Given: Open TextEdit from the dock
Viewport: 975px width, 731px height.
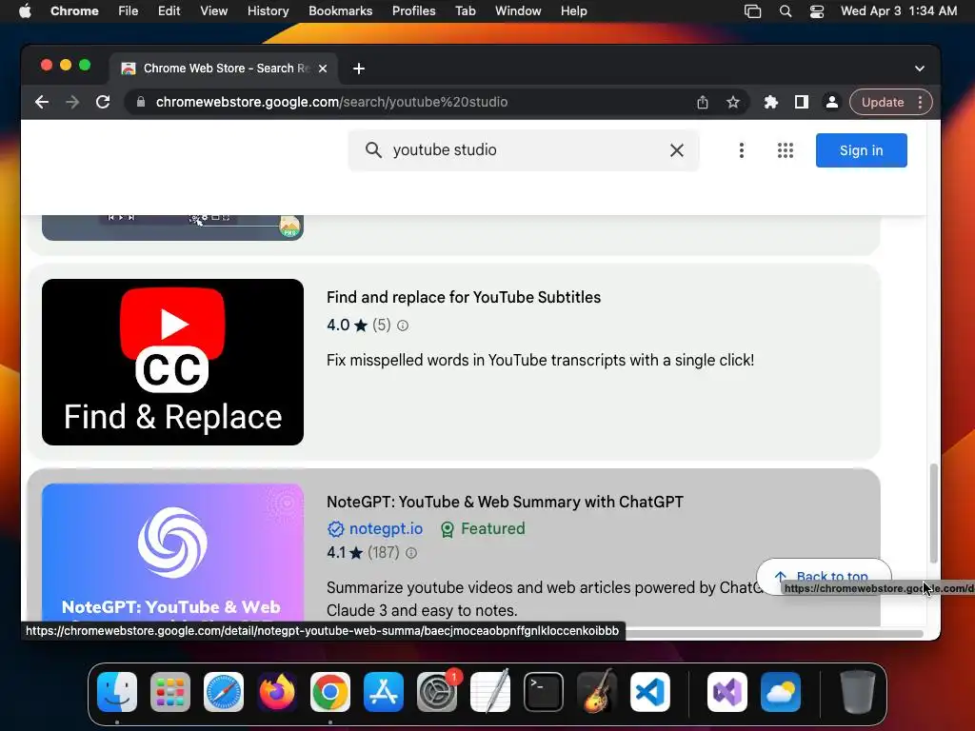Looking at the screenshot, I should [490, 692].
